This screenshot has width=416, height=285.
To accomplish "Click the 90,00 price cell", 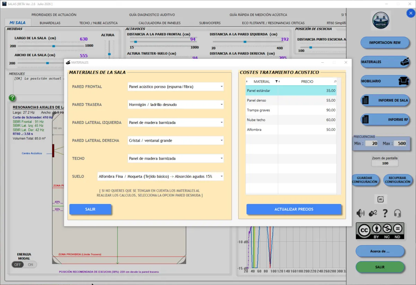I will tap(307, 110).
